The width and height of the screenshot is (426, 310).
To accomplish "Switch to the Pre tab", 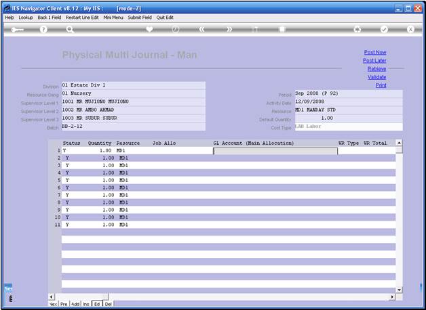I will coord(64,304).
